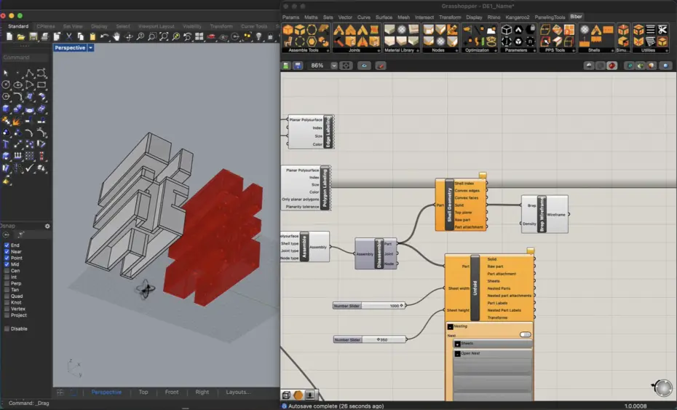Toggle the Near osnap checkbox

pyautogui.click(x=7, y=251)
